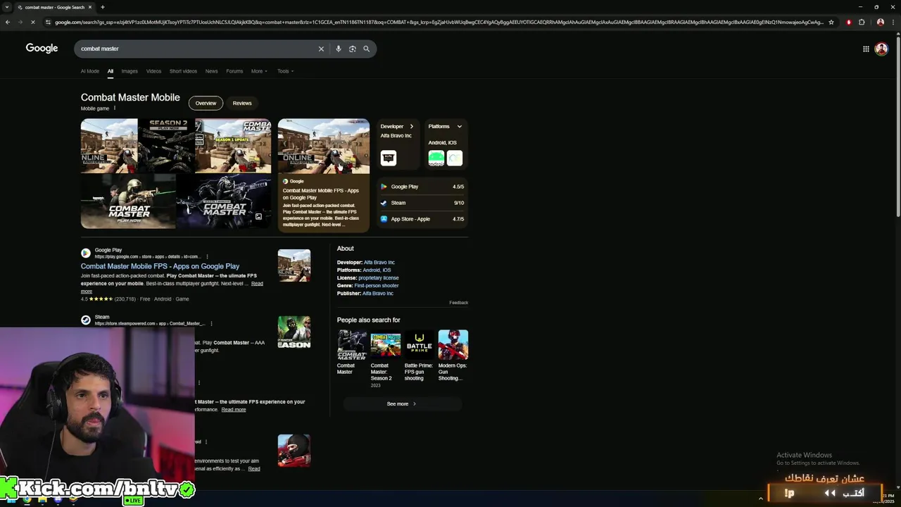The width and height of the screenshot is (901, 507).
Task: Switch to AI Mode tab
Action: pos(90,71)
